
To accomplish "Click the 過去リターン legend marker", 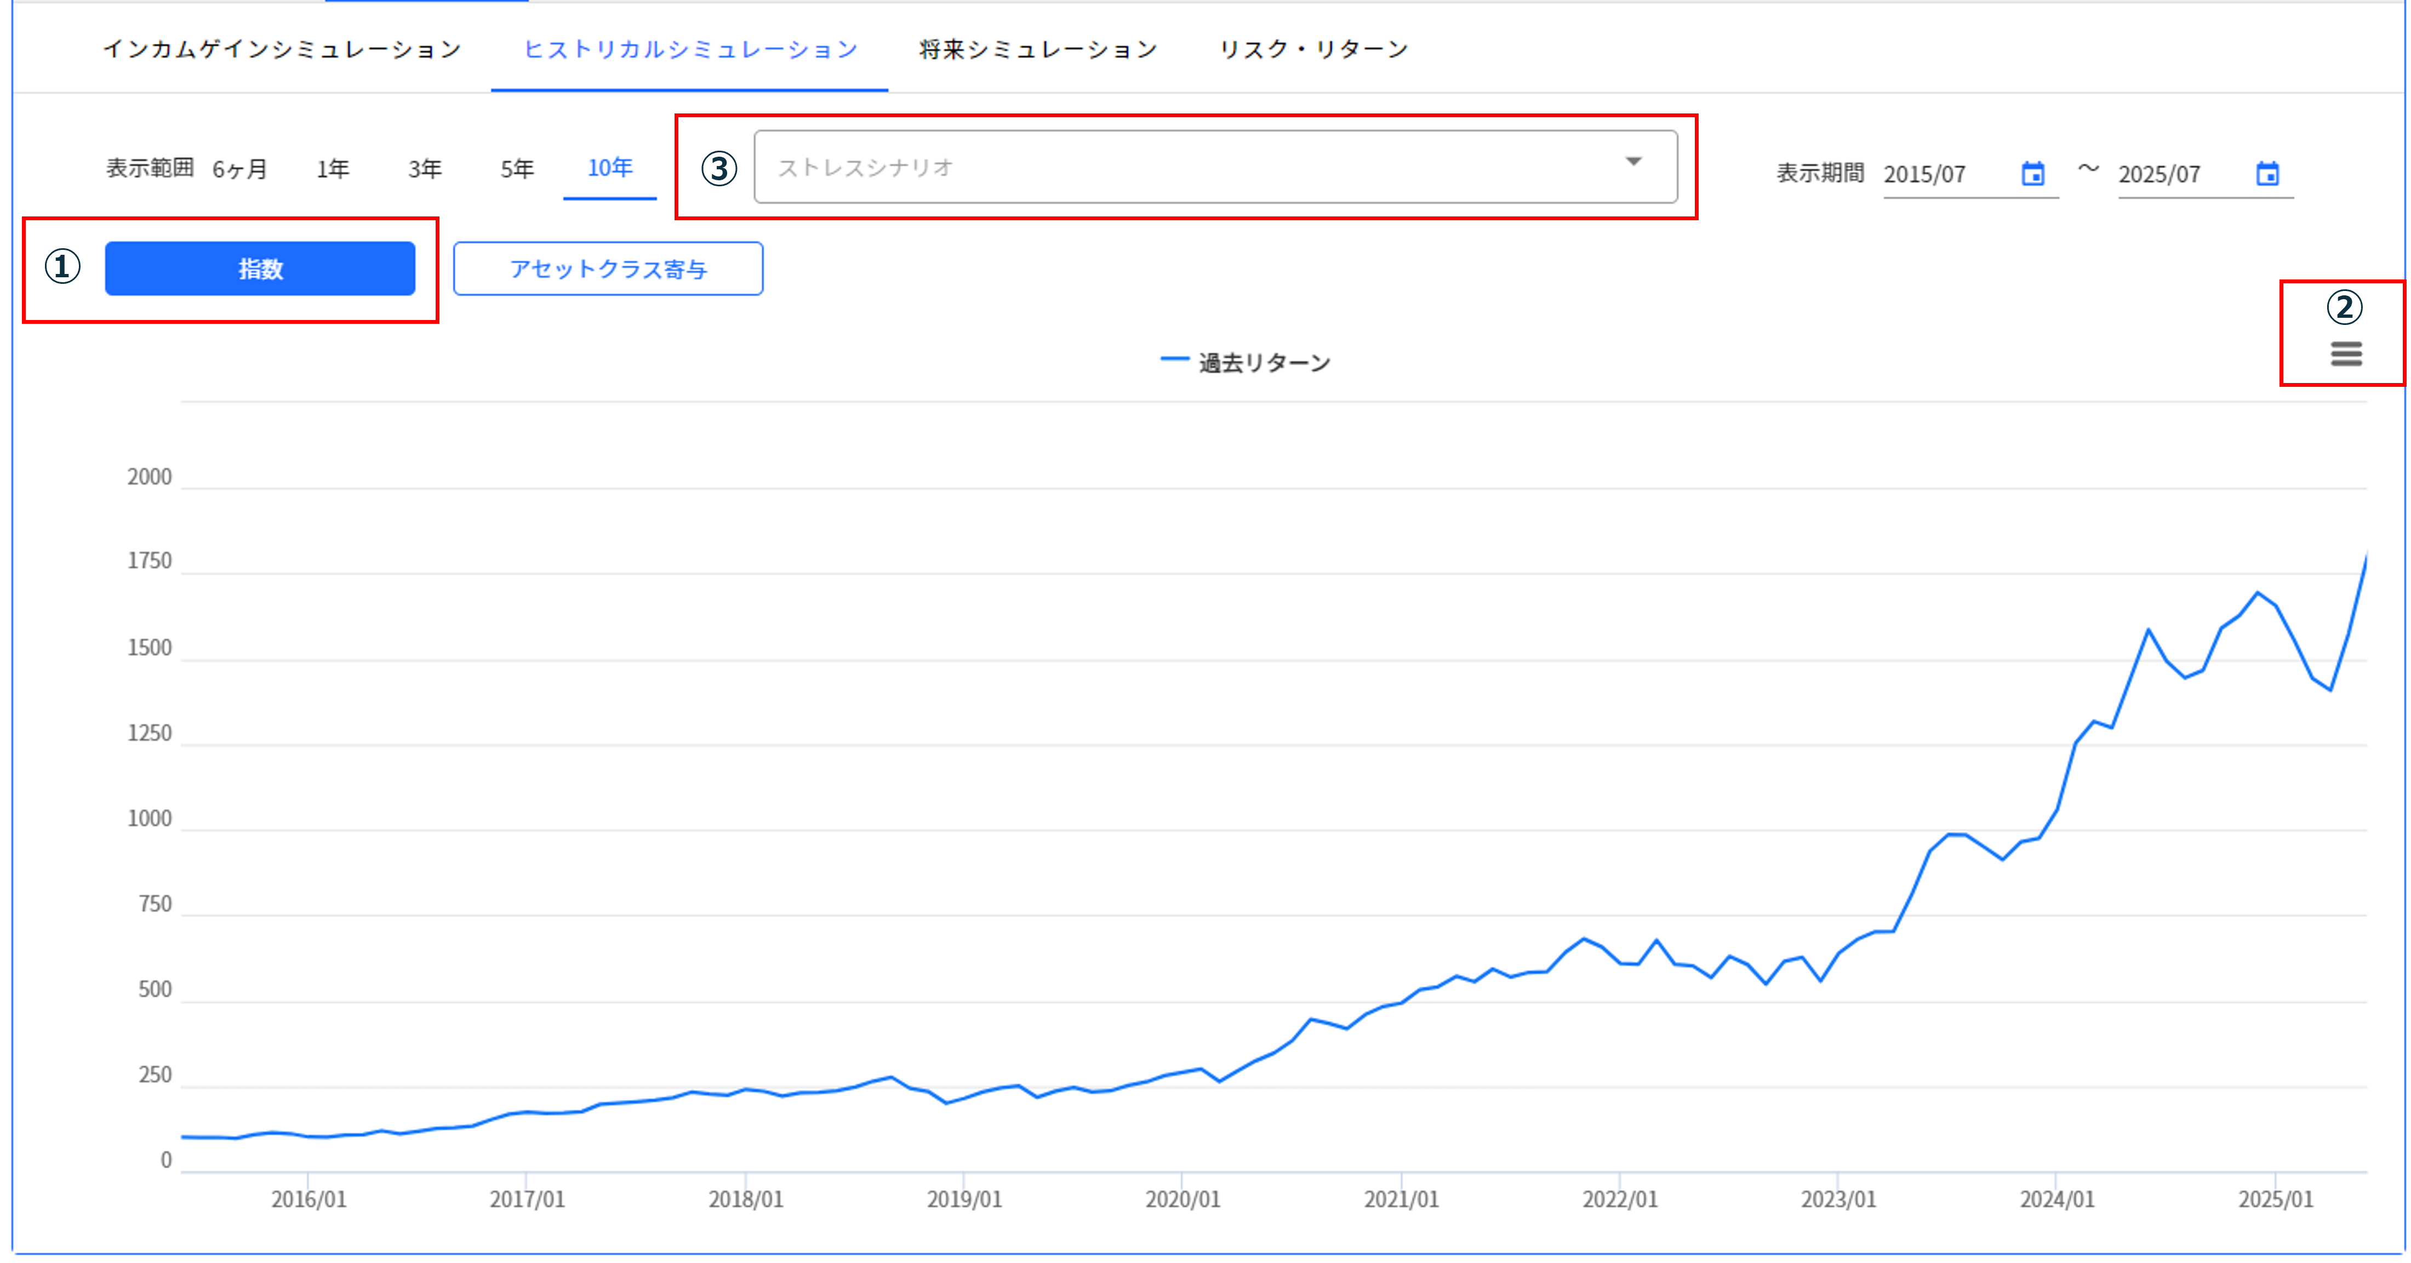I will coord(1175,361).
